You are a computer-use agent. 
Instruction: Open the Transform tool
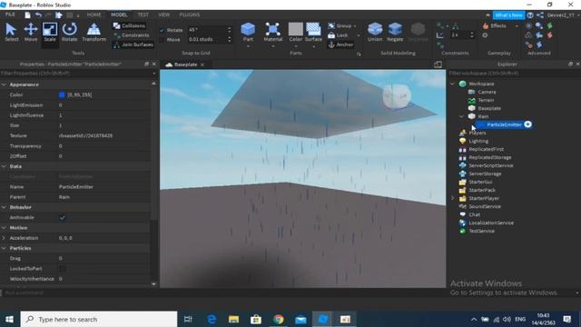pyautogui.click(x=94, y=33)
